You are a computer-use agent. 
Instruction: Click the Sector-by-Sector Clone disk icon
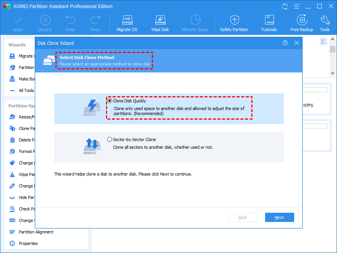(x=92, y=146)
